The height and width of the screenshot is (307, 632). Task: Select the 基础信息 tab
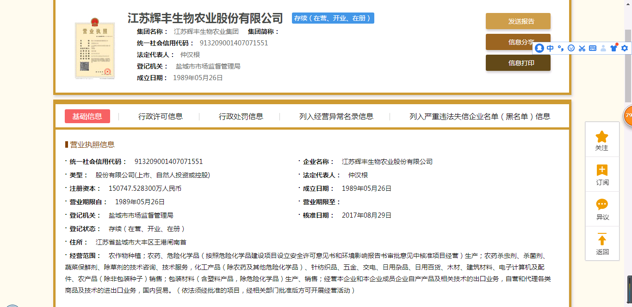(x=87, y=116)
